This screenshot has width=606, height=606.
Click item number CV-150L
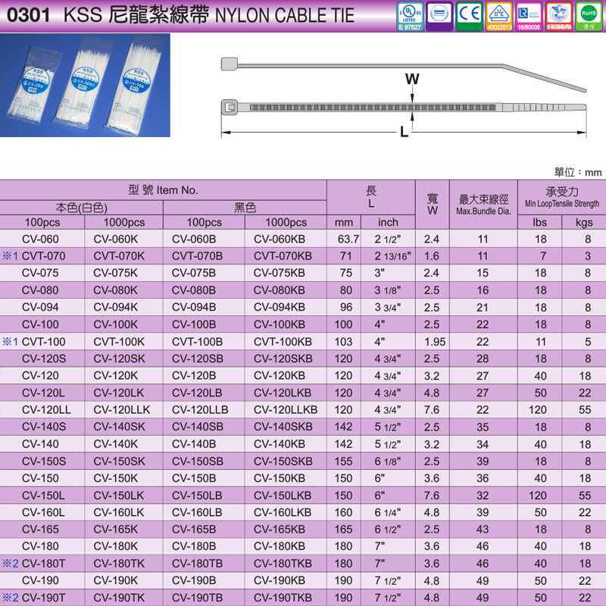point(43,495)
